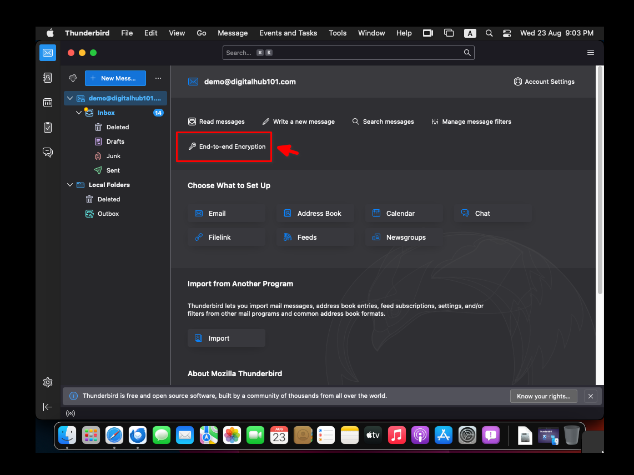
Task: Open the Calendar space icon
Action: coord(48,103)
